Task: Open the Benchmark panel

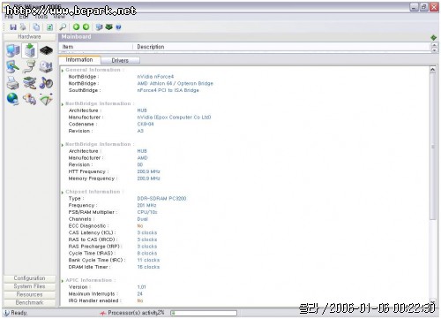Action: click(29, 302)
